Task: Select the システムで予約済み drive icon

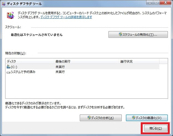Action: point(8,72)
